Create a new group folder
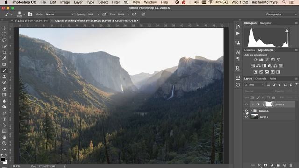Image resolution: width=299 pixels, height=168 pixels. (x=278, y=165)
